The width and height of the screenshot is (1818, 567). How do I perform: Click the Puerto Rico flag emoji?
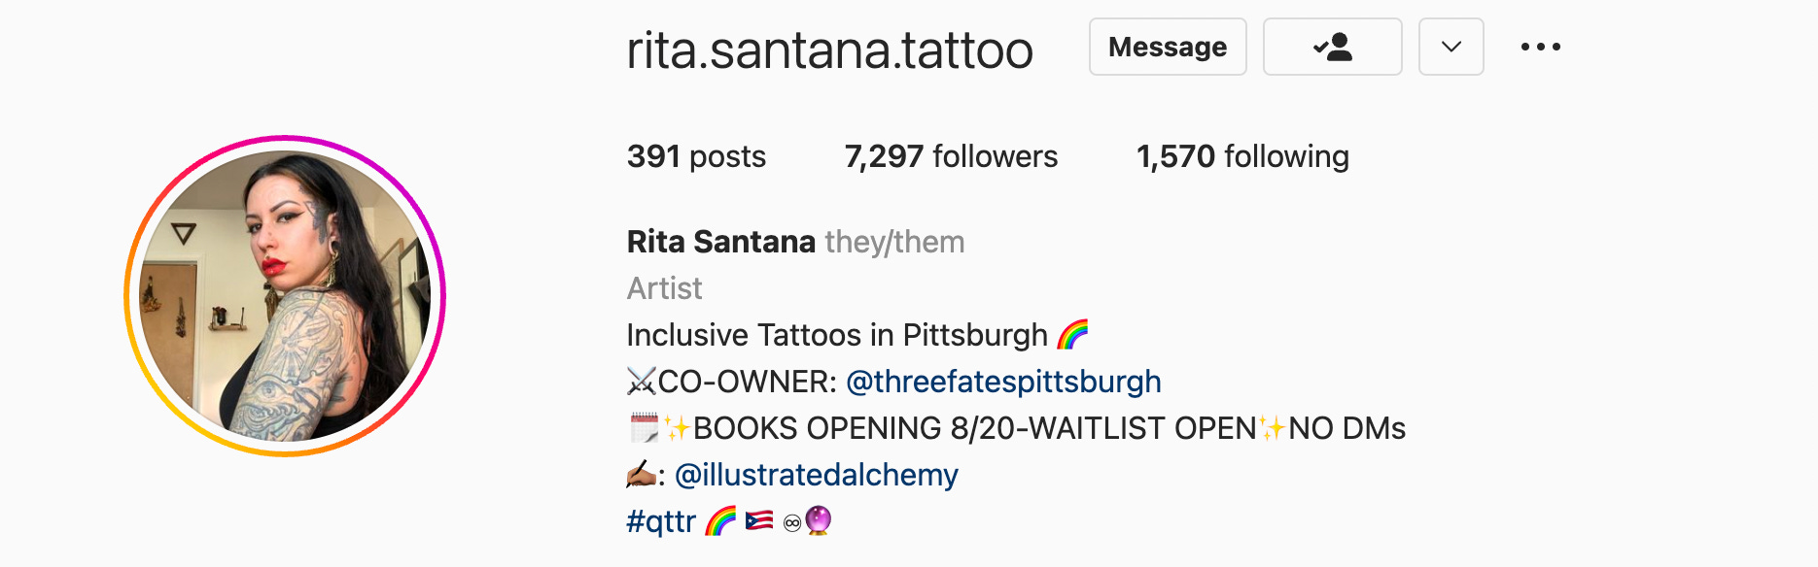759,521
